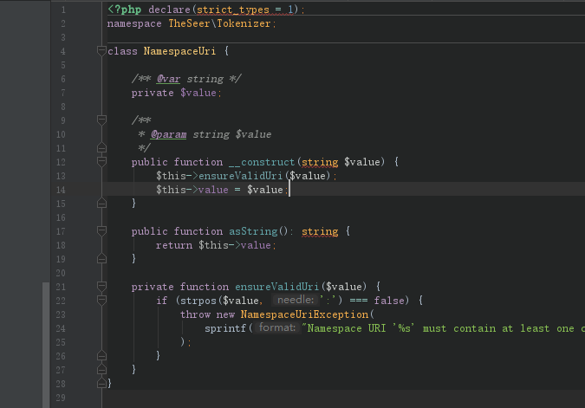Collapse the if block fold on line 22
This screenshot has height=408, width=585.
click(x=101, y=301)
